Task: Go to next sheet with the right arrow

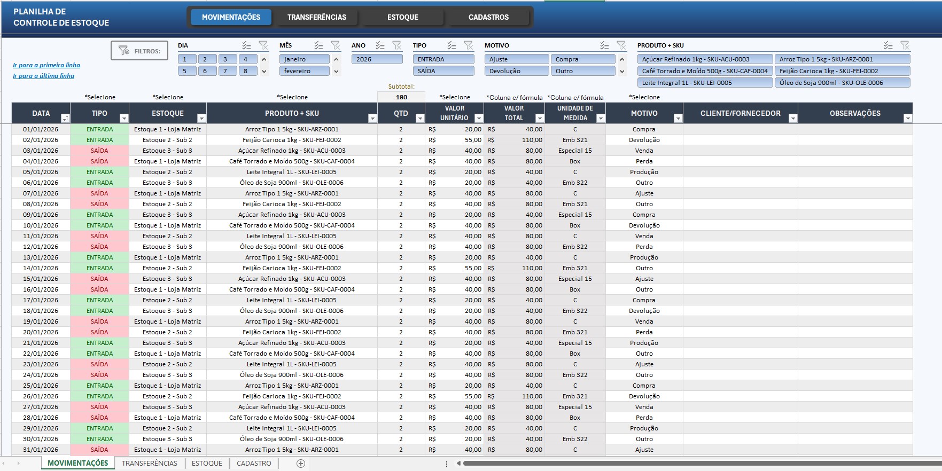Action: point(18,464)
